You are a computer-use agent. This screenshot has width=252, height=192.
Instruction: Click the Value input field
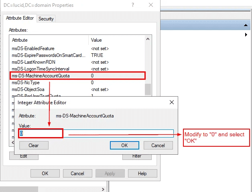pos(96,133)
